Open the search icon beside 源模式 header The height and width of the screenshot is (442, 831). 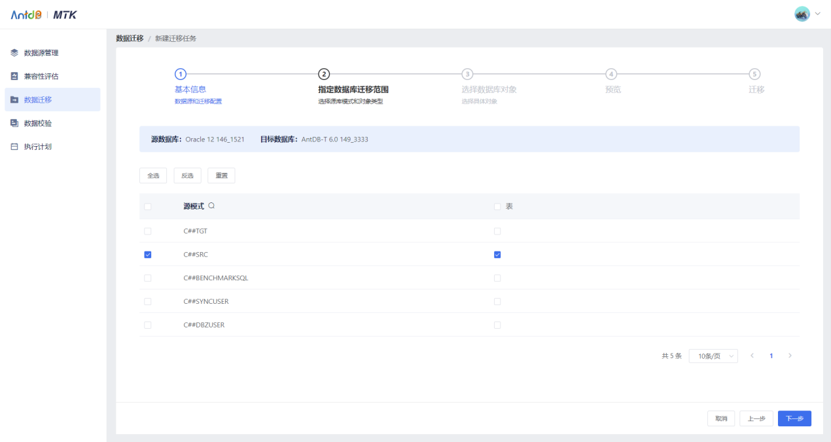(213, 206)
